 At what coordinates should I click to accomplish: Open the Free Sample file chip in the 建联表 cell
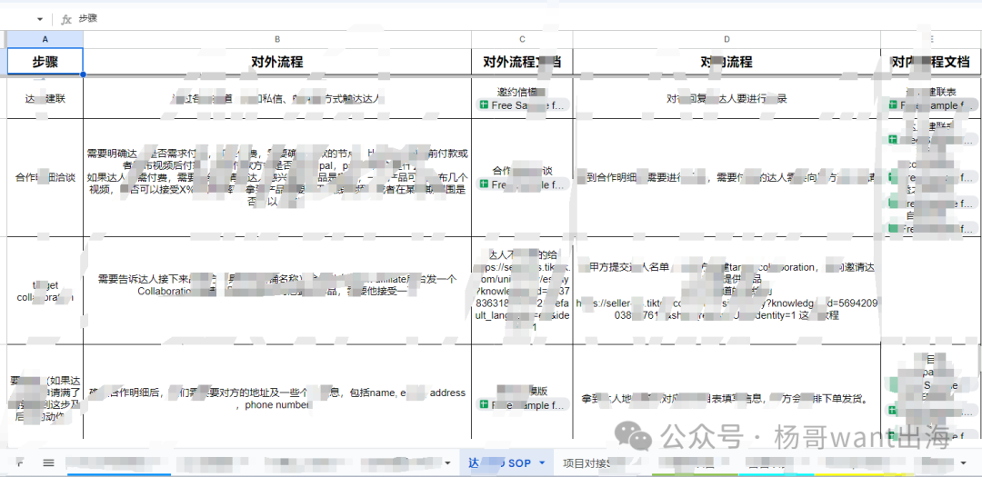coord(933,105)
